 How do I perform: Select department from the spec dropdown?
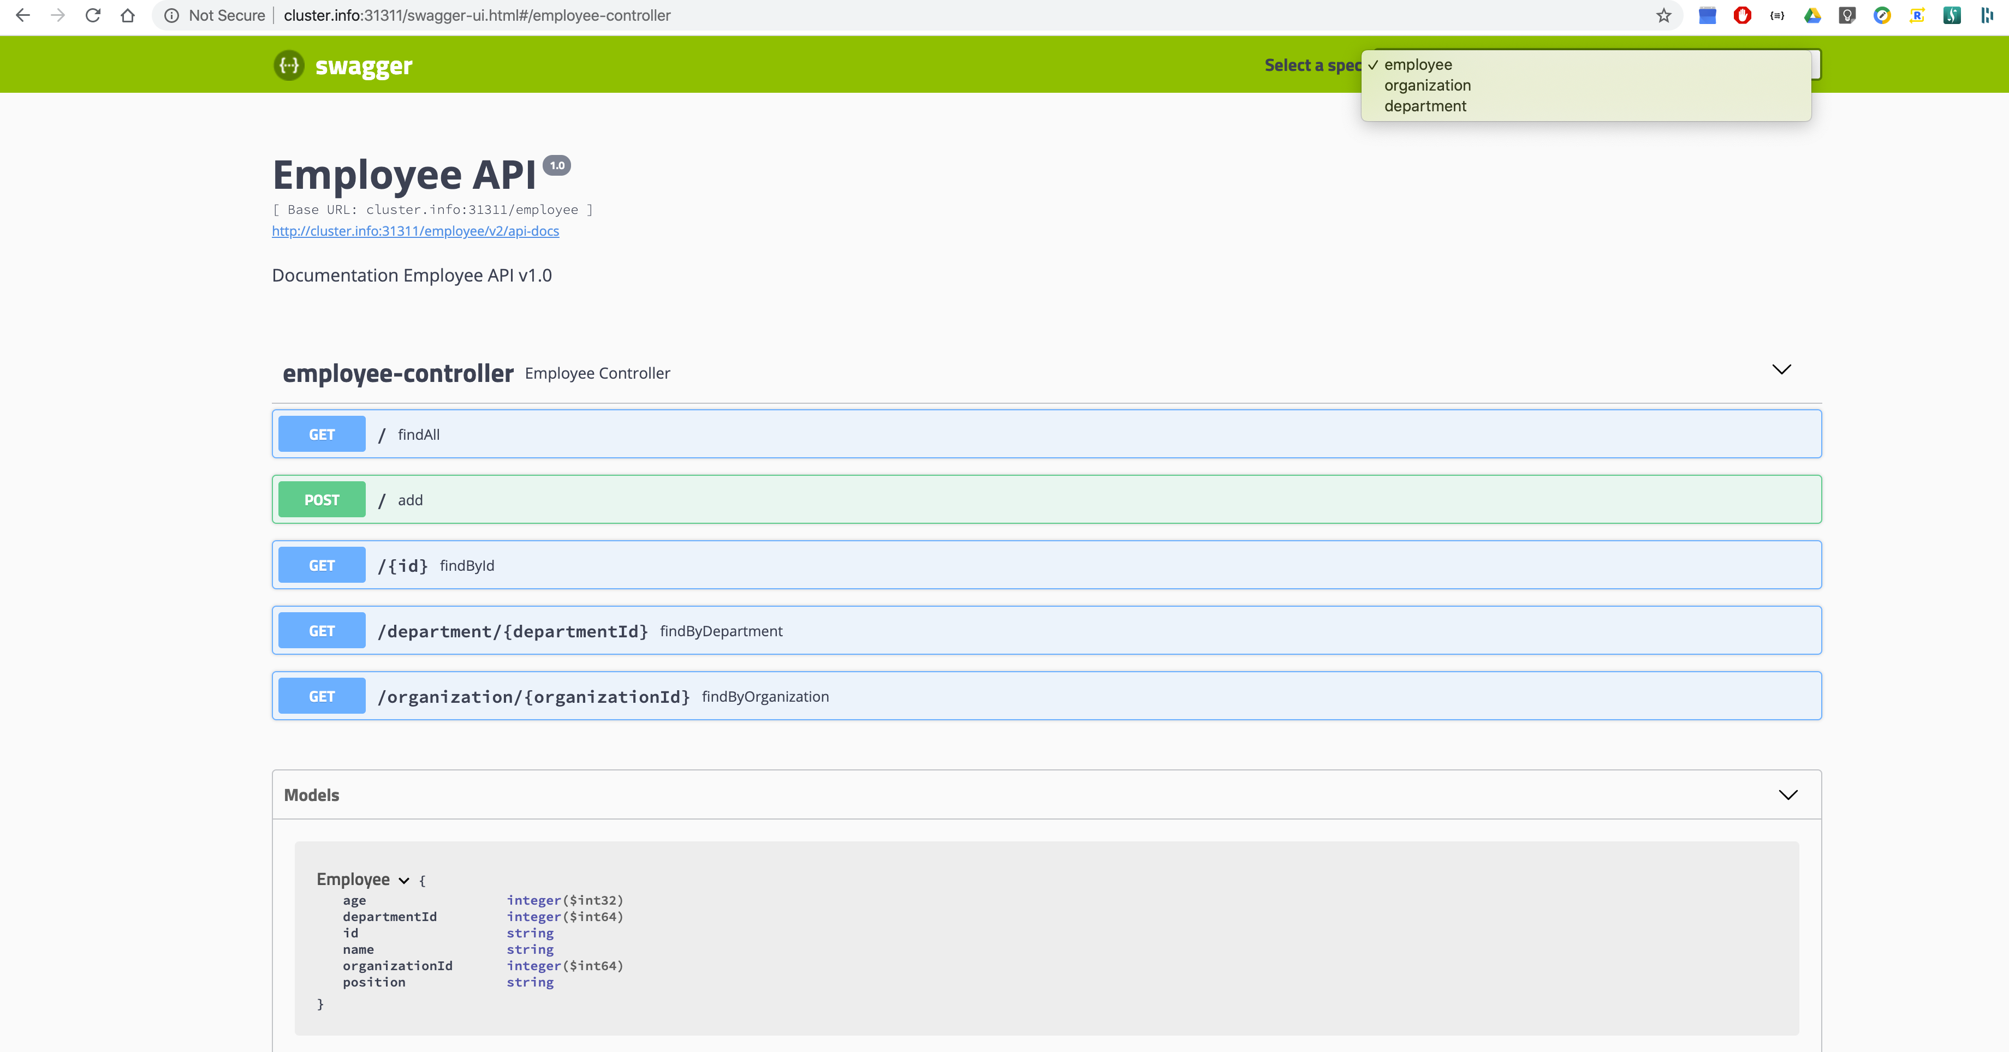(1425, 106)
